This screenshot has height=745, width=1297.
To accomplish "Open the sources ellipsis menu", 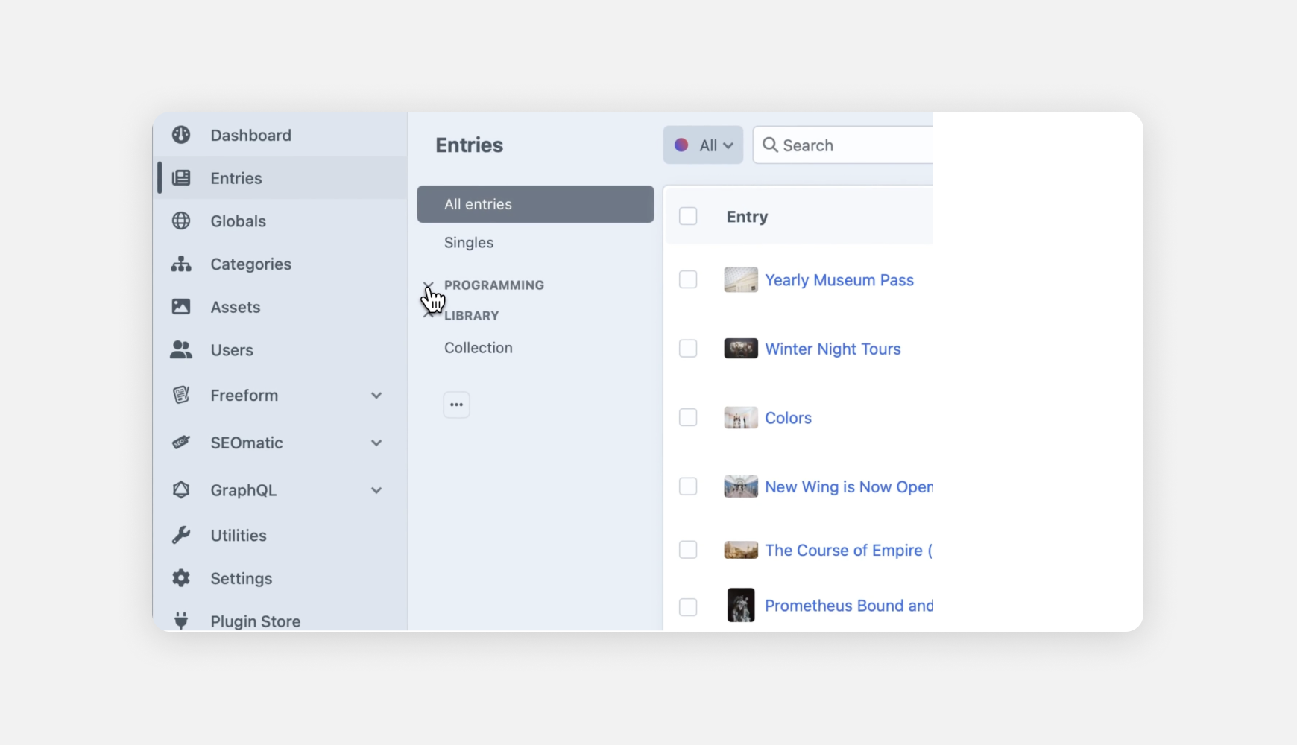I will click(x=456, y=405).
